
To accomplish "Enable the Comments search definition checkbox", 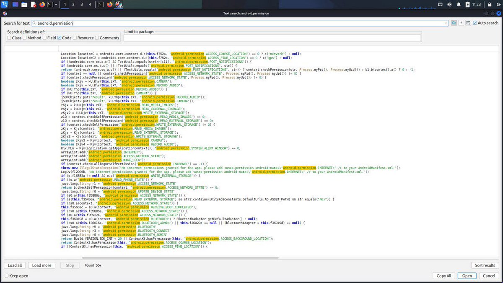I will pos(107,38).
